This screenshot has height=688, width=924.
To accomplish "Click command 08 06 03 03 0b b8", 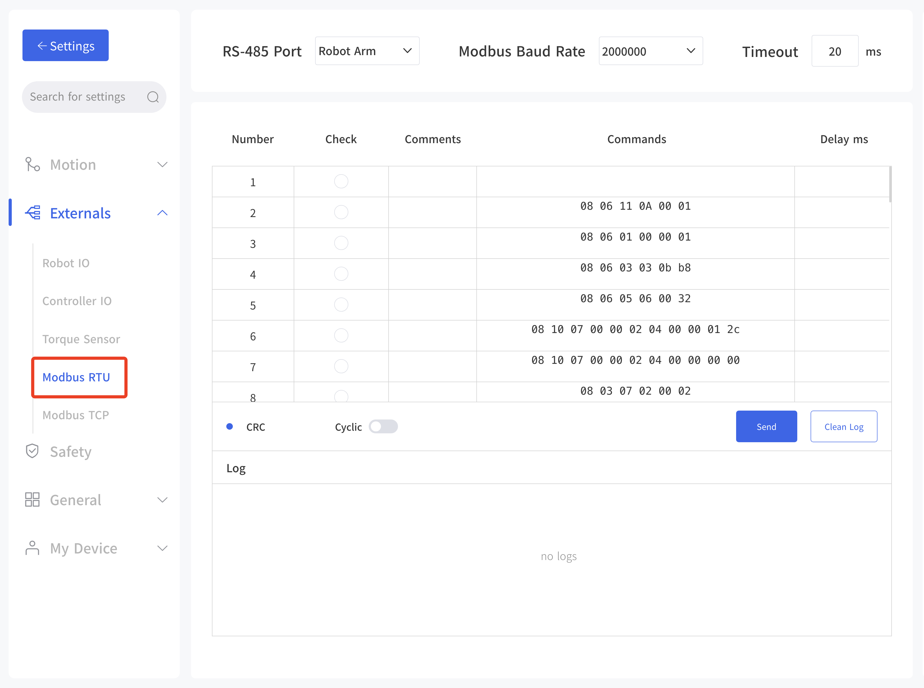I will [635, 268].
